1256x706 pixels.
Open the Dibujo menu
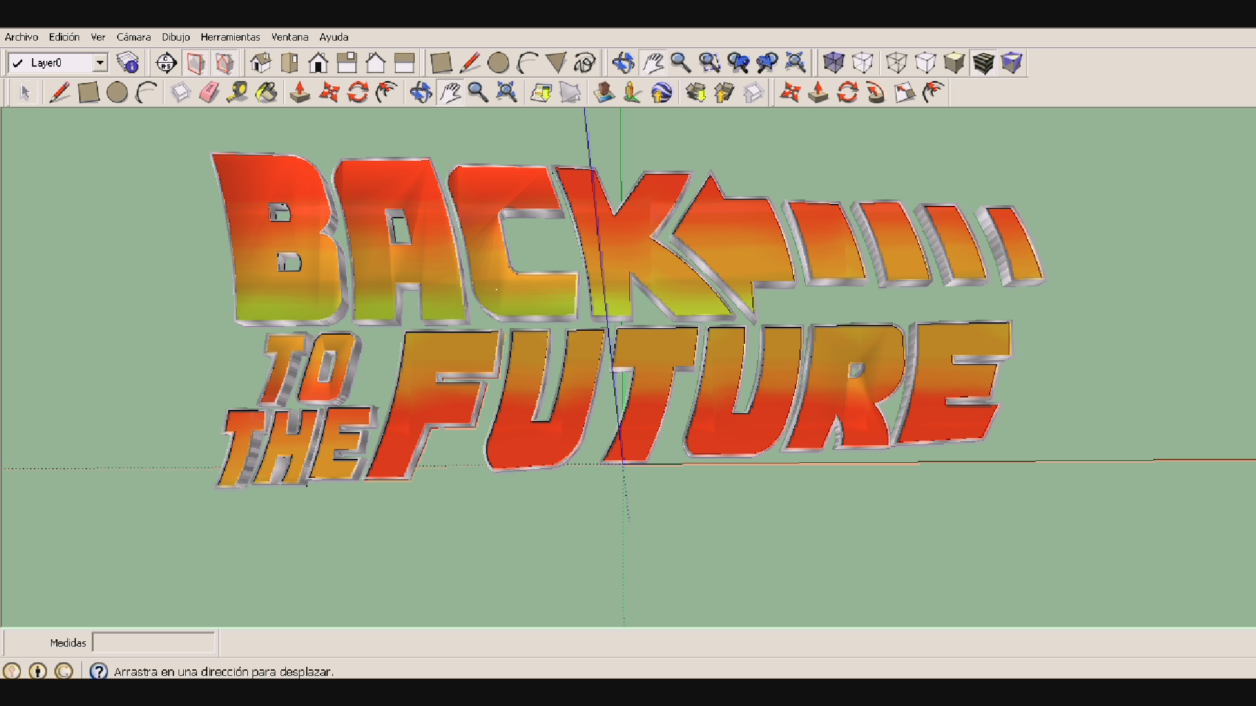pos(176,37)
